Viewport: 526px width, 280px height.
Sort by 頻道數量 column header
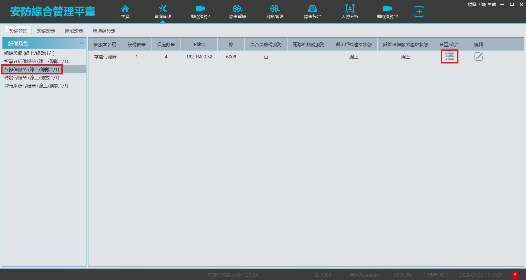[x=166, y=44]
